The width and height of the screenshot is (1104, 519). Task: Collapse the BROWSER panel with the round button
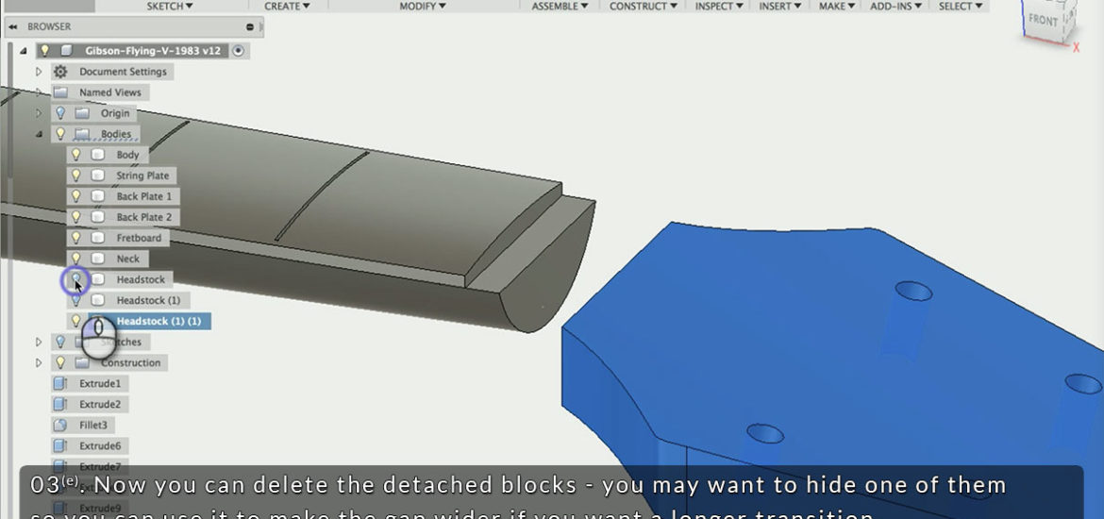point(250,27)
